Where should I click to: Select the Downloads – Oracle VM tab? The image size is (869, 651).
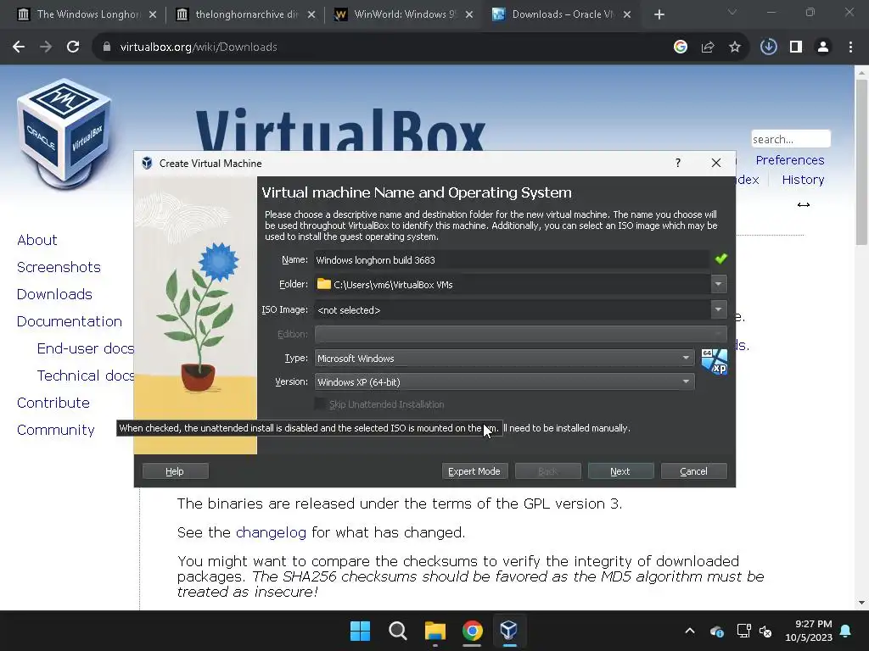[563, 14]
